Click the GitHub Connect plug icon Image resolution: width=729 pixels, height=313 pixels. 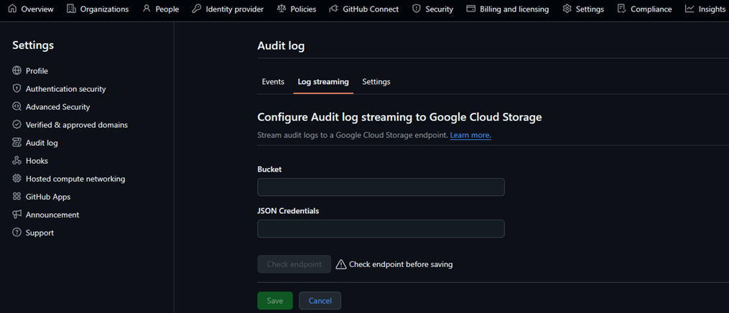333,9
